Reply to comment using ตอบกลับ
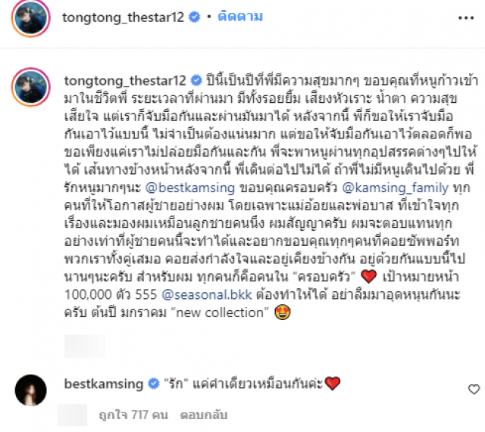 point(204,415)
